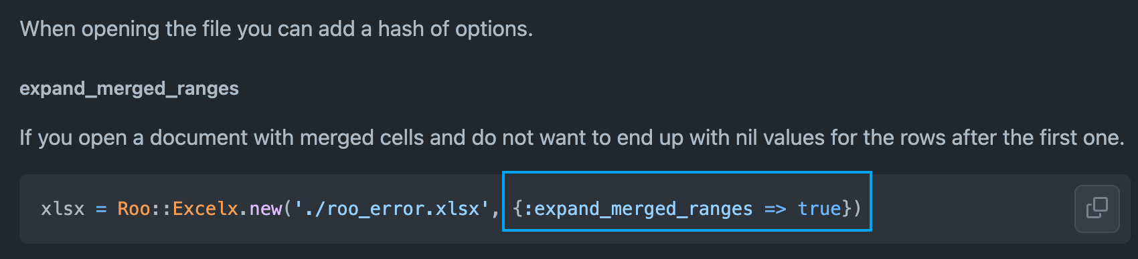Copy the code snippet to clipboard
The width and height of the screenshot is (1138, 259).
pos(1096,208)
